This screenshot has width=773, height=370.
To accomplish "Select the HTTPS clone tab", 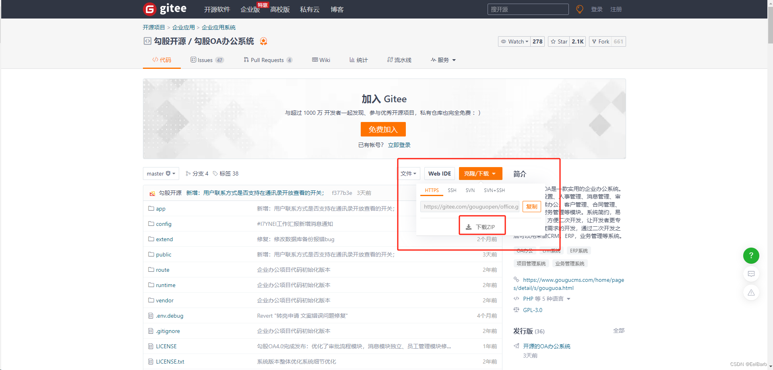I will click(432, 190).
